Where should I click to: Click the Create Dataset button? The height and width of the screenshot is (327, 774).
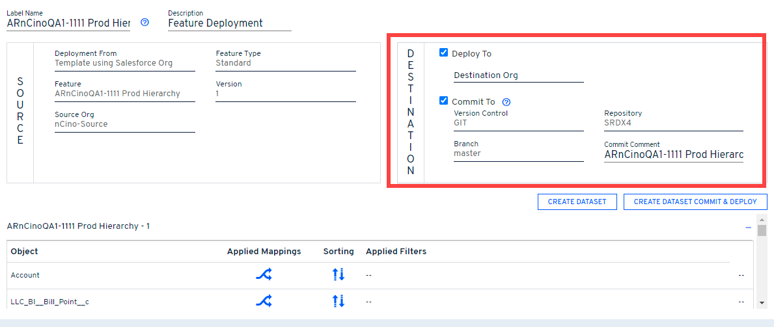pyautogui.click(x=577, y=202)
